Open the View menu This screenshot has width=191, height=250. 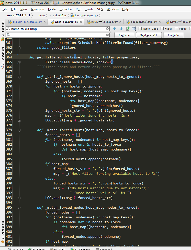[24, 9]
